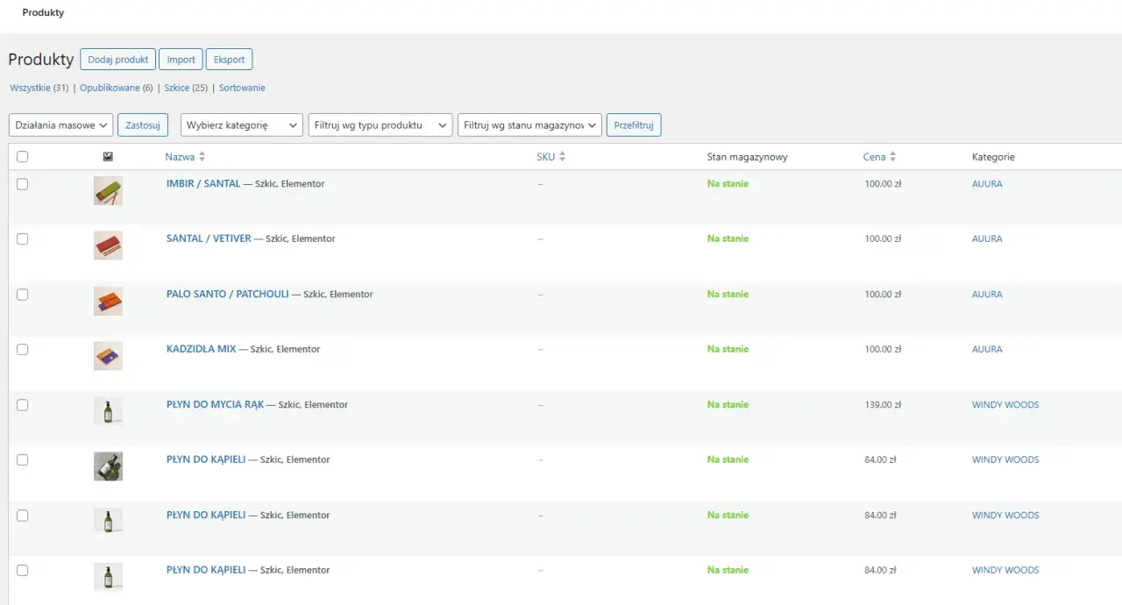Switch to the Sortowanie view

tap(242, 88)
